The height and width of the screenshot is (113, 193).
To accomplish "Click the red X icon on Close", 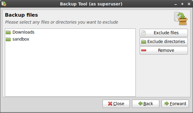I will pos(110,104).
